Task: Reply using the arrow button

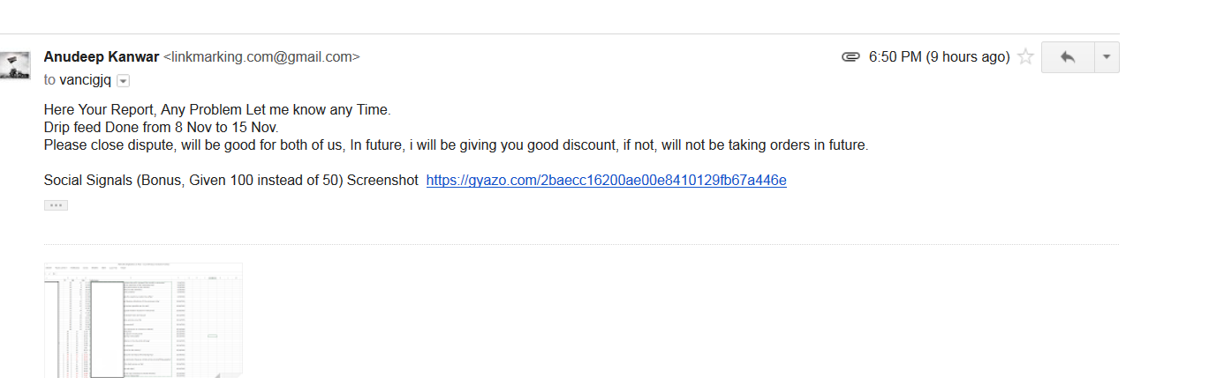Action: click(1068, 57)
